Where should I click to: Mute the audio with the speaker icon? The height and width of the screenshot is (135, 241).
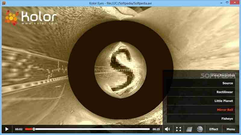pyautogui.click(x=167, y=129)
